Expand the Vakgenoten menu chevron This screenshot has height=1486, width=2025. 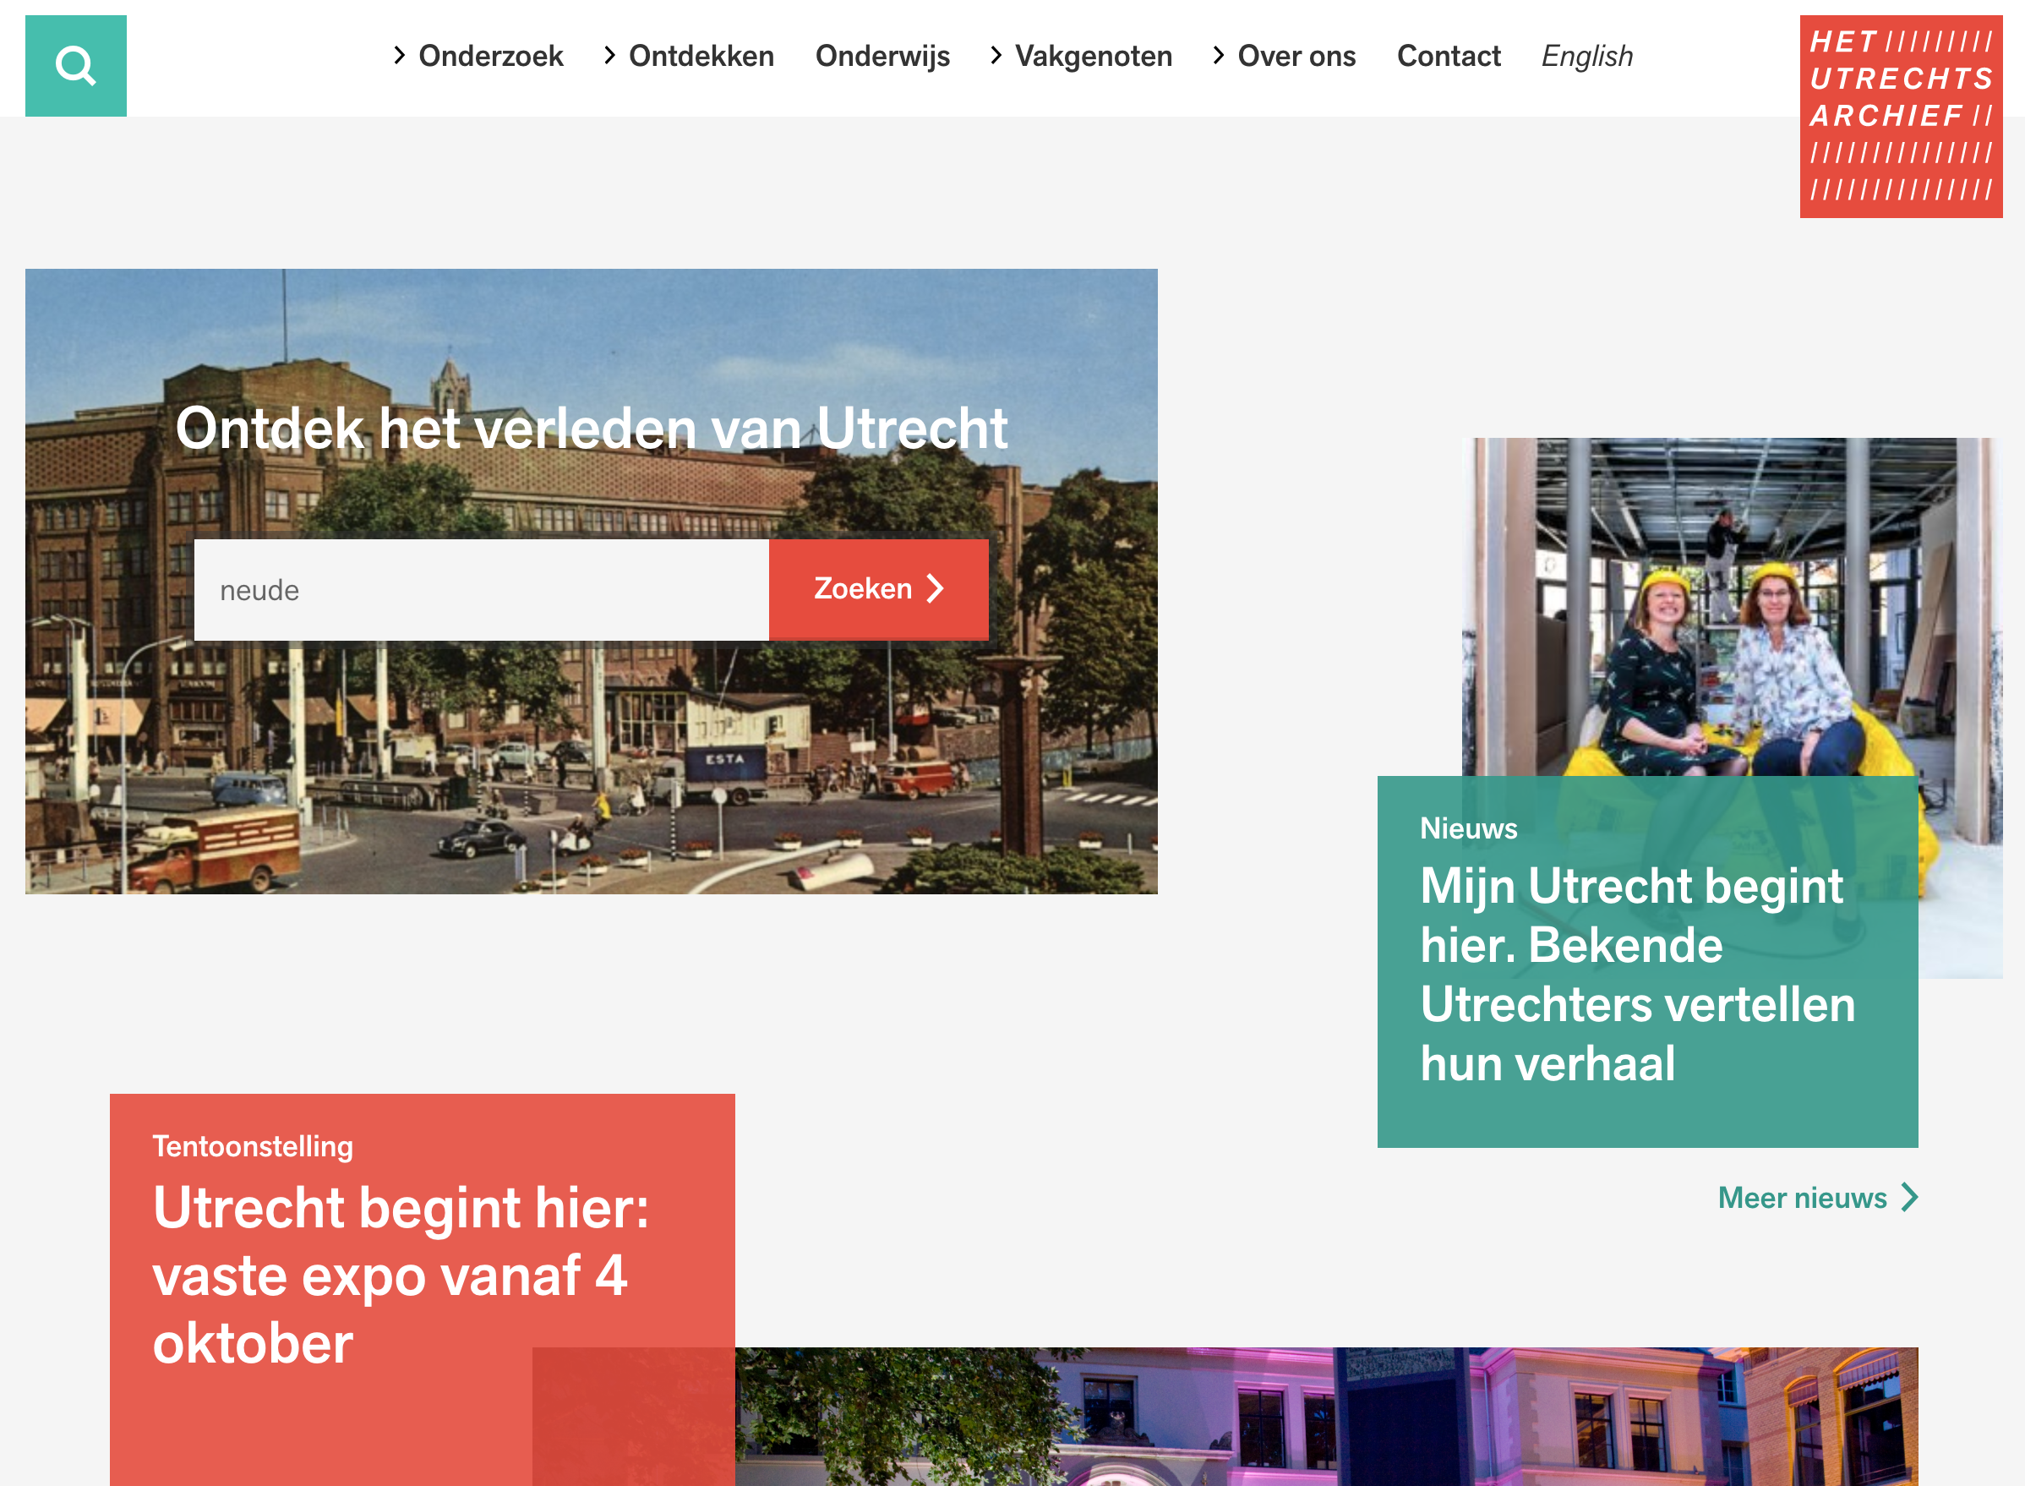996,56
